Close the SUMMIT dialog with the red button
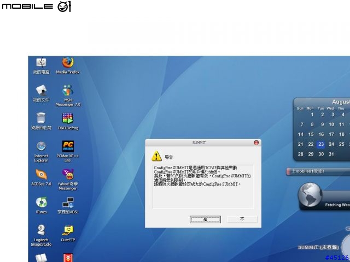The image size is (350, 262). tap(256, 142)
